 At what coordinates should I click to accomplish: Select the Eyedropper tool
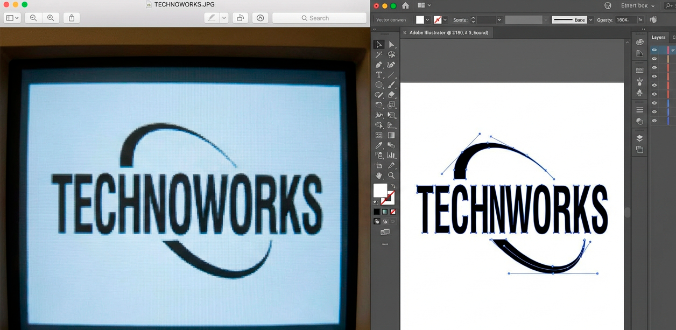379,145
